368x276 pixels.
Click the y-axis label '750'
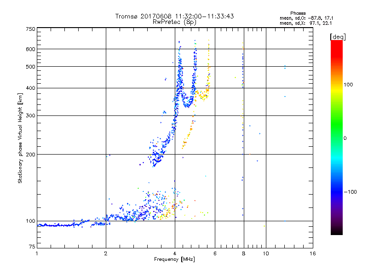click(30, 29)
